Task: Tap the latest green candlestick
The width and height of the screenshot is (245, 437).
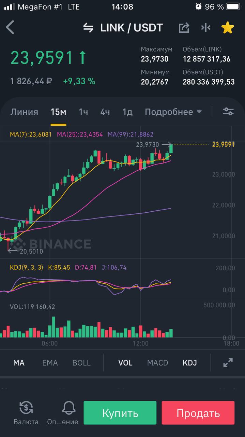Action: coord(171,149)
